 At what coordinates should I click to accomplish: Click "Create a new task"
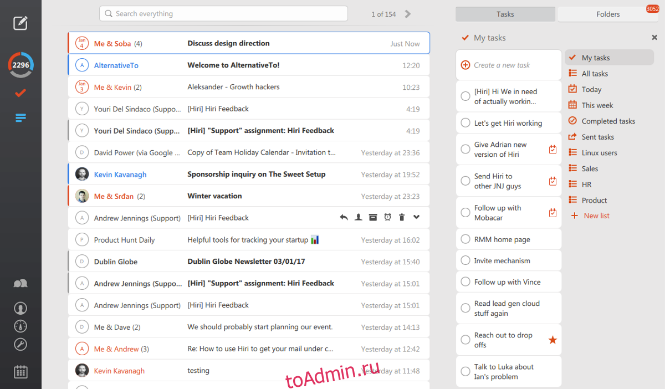tap(502, 65)
